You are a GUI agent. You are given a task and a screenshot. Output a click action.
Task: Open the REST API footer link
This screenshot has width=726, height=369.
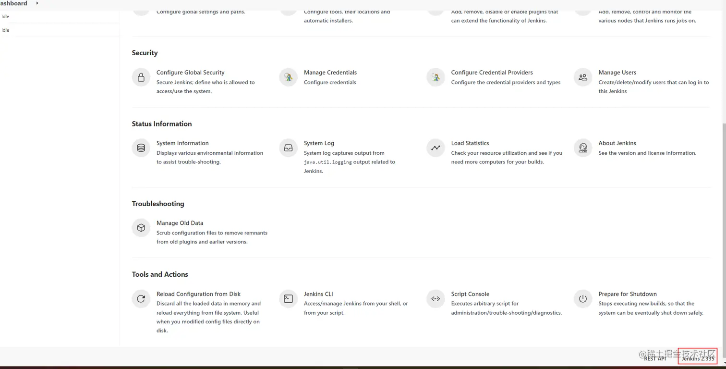click(655, 358)
